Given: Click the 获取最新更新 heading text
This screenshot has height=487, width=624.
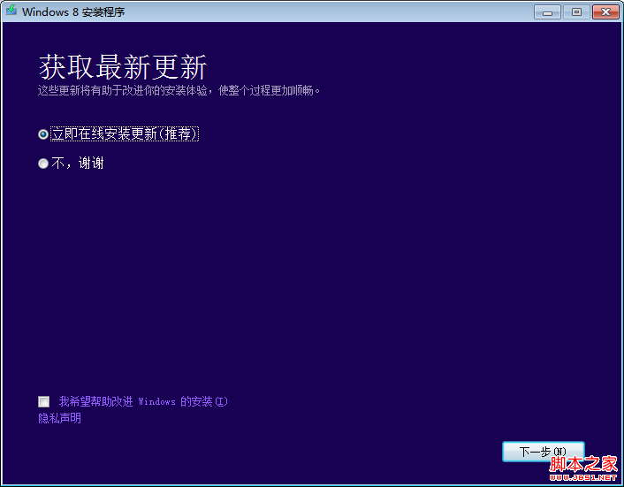Looking at the screenshot, I should [123, 67].
